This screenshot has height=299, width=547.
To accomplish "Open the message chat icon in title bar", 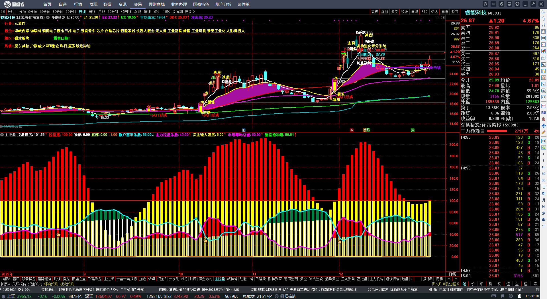I will pos(485,4).
